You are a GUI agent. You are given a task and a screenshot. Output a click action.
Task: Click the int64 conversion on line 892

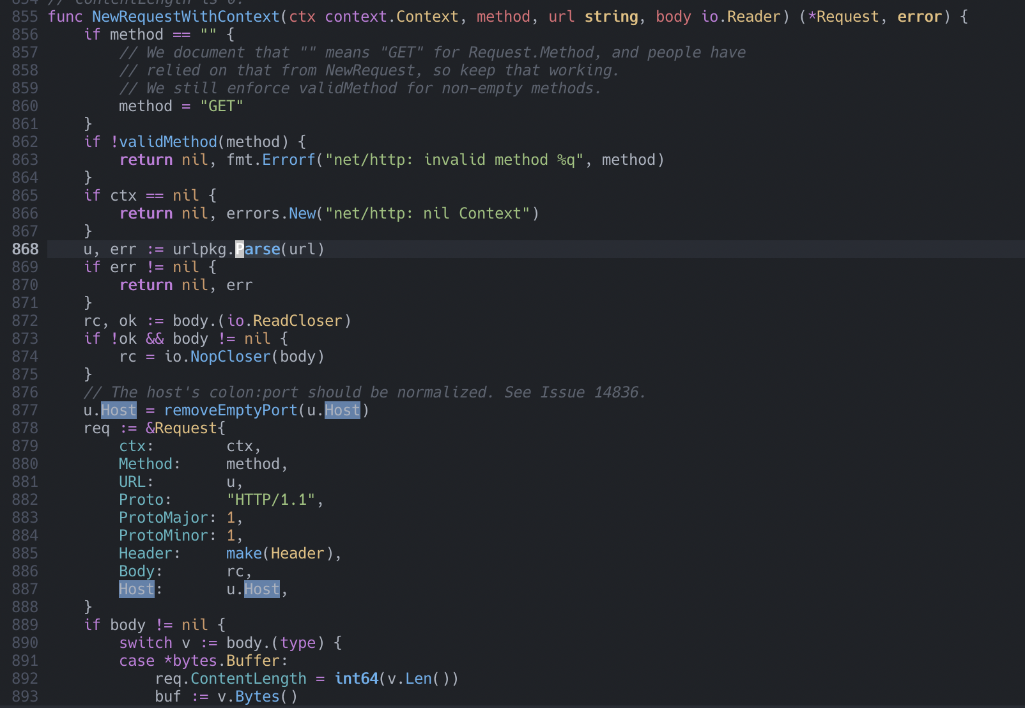pos(356,678)
